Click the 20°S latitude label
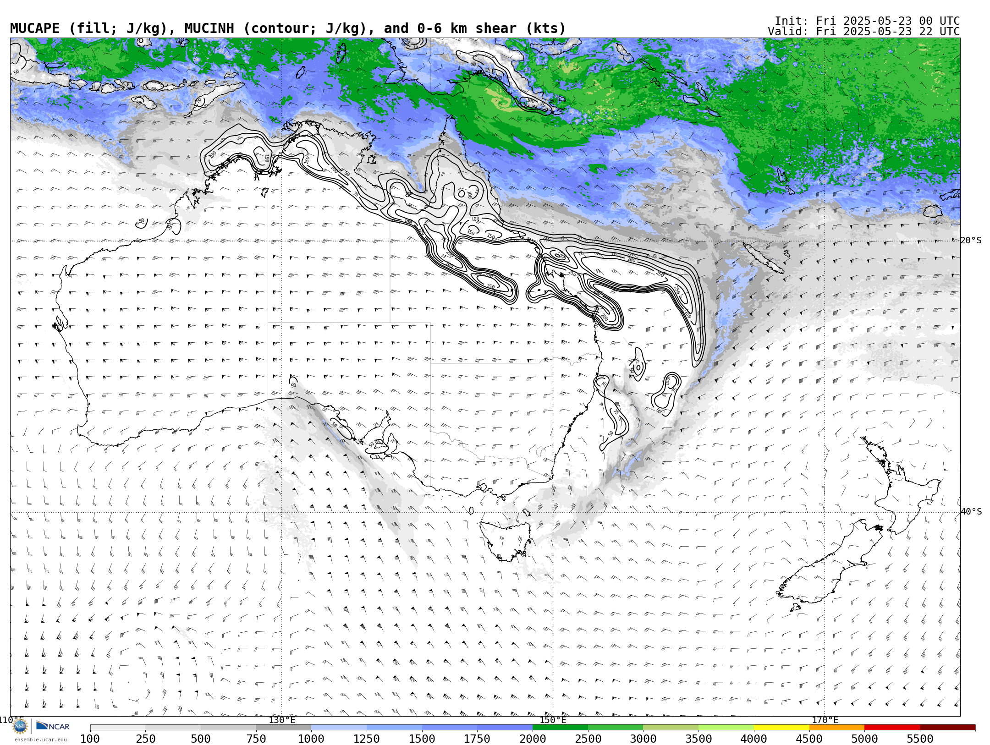This screenshot has width=990, height=745. click(971, 240)
